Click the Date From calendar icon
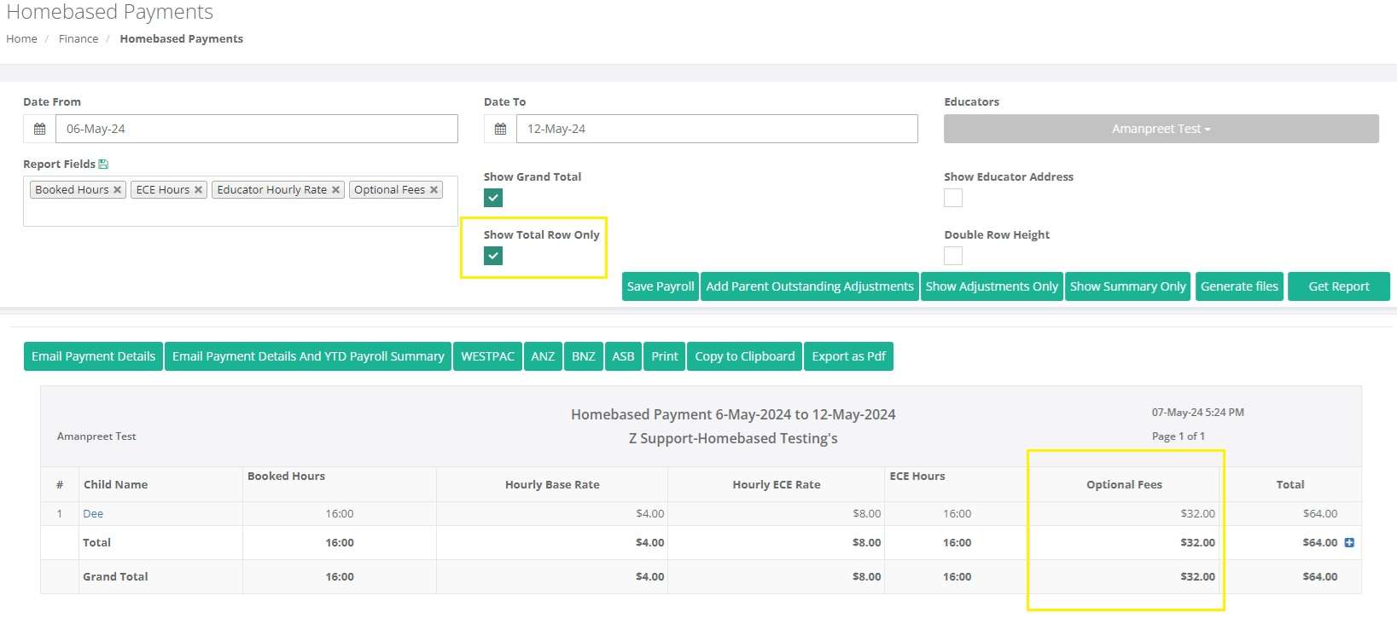This screenshot has height=630, width=1397. pyautogui.click(x=39, y=129)
